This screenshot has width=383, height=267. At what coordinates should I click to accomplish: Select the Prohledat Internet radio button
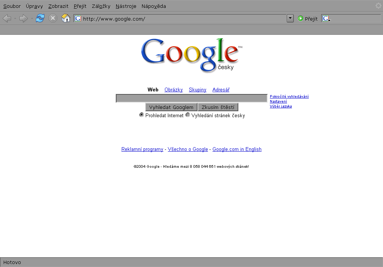click(x=141, y=115)
